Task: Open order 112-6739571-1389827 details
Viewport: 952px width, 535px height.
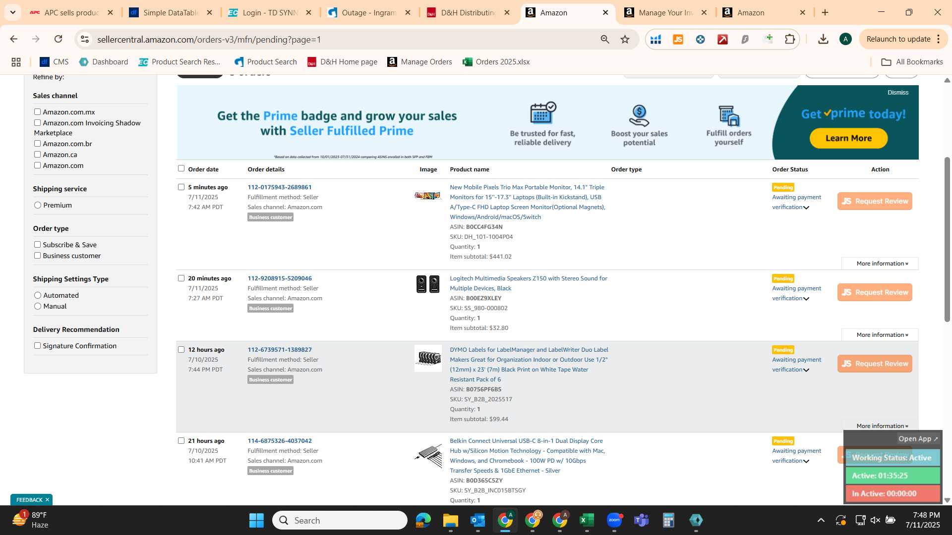Action: point(280,350)
